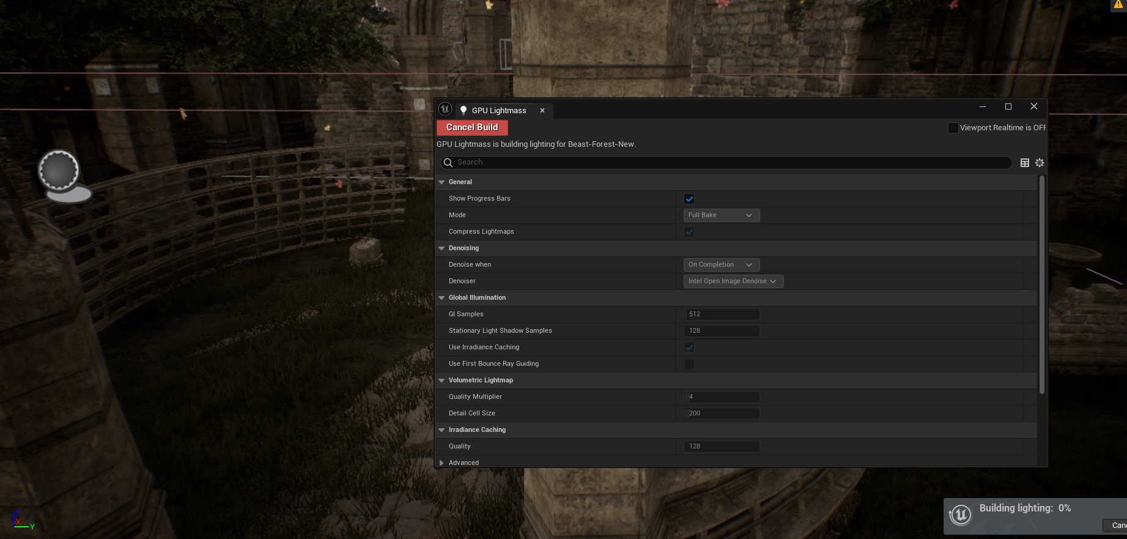This screenshot has width=1127, height=539.
Task: Open the Denoise when dropdown
Action: [x=722, y=265]
